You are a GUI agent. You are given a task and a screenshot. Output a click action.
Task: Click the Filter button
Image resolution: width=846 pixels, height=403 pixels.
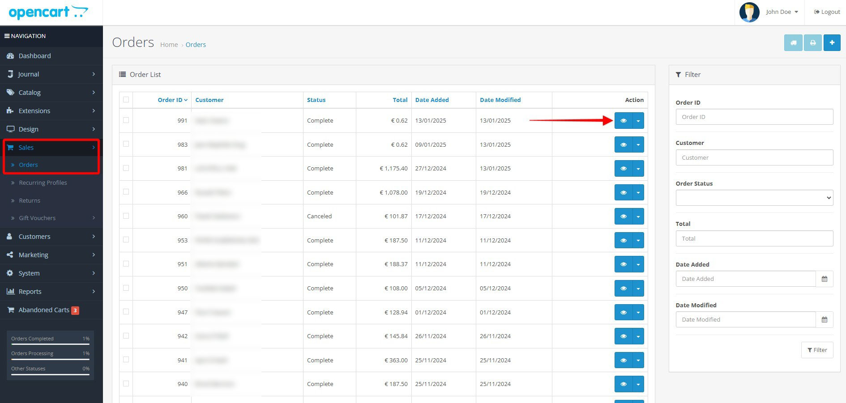tap(817, 350)
